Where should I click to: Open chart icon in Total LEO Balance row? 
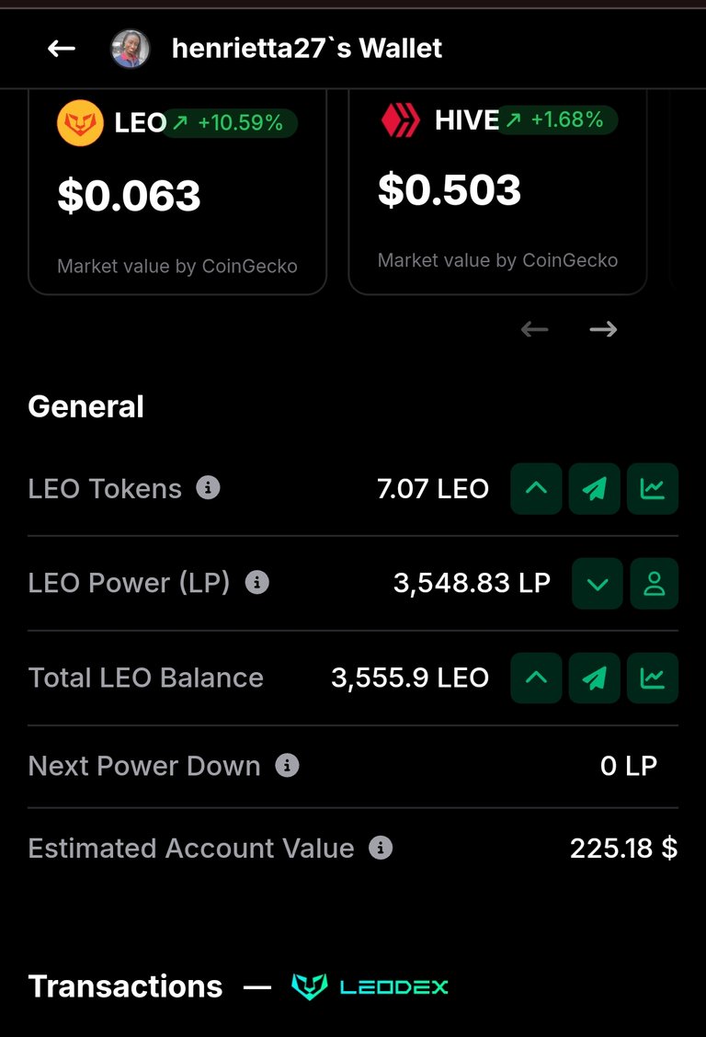click(x=653, y=678)
